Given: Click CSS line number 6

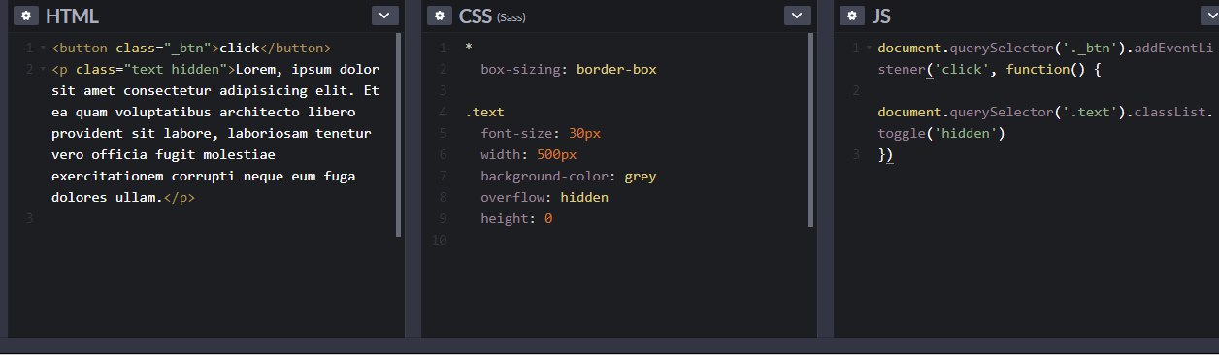Looking at the screenshot, I should coord(443,155).
